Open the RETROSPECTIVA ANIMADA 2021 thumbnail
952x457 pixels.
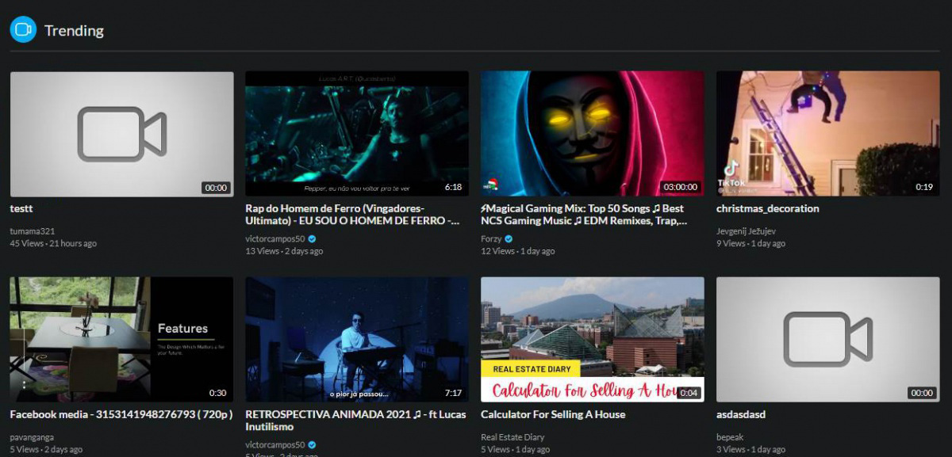click(x=356, y=339)
